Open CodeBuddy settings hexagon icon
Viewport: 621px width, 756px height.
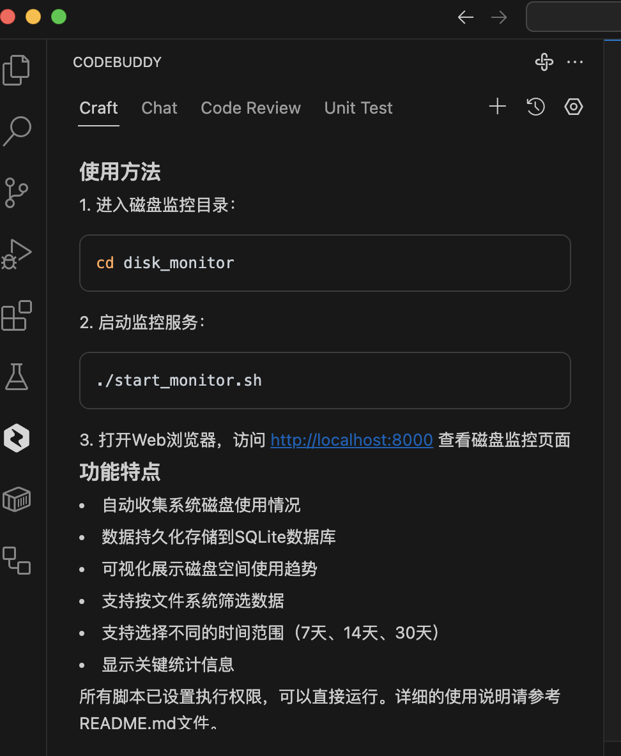574,107
